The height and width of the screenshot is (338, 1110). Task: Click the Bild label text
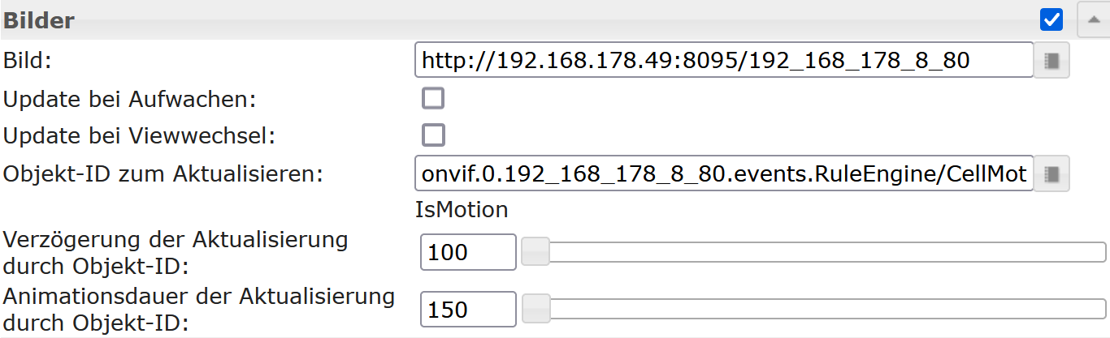click(x=27, y=61)
